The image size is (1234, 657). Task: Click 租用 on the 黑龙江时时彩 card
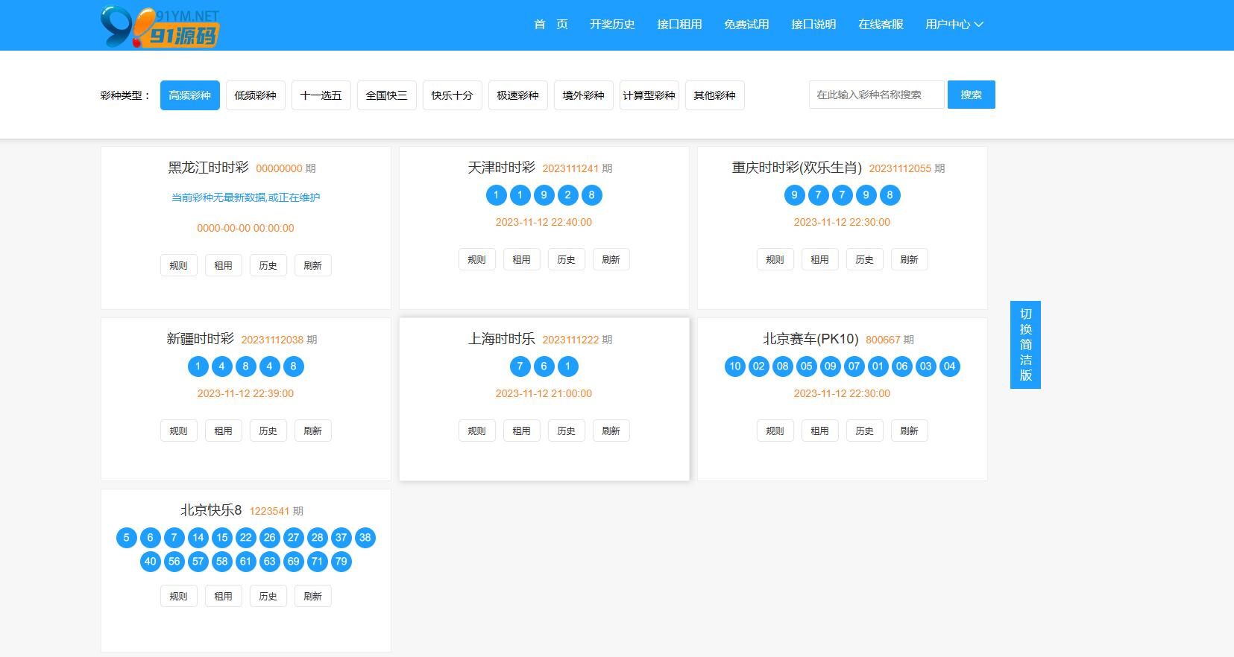224,265
